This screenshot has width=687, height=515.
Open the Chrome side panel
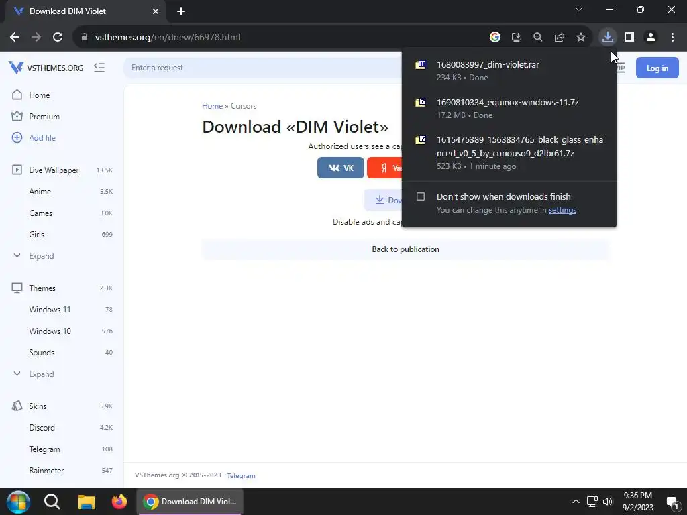[x=629, y=38]
